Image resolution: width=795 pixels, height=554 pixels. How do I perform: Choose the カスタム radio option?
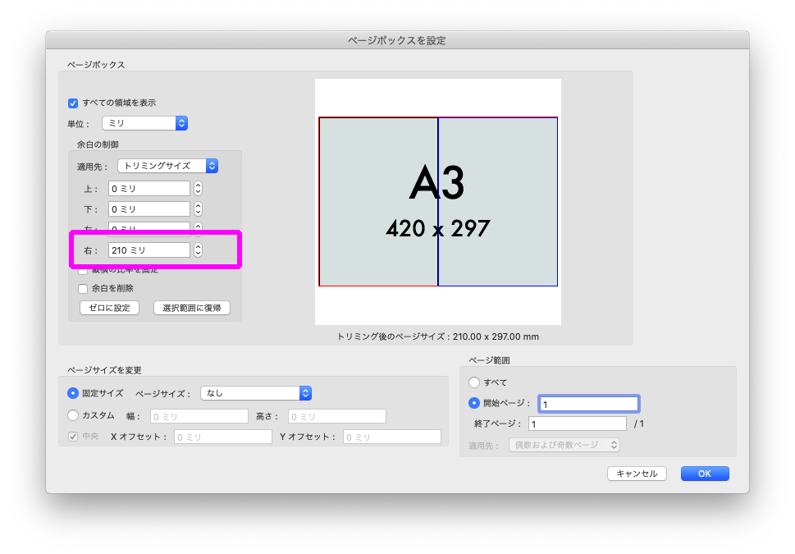coord(73,415)
